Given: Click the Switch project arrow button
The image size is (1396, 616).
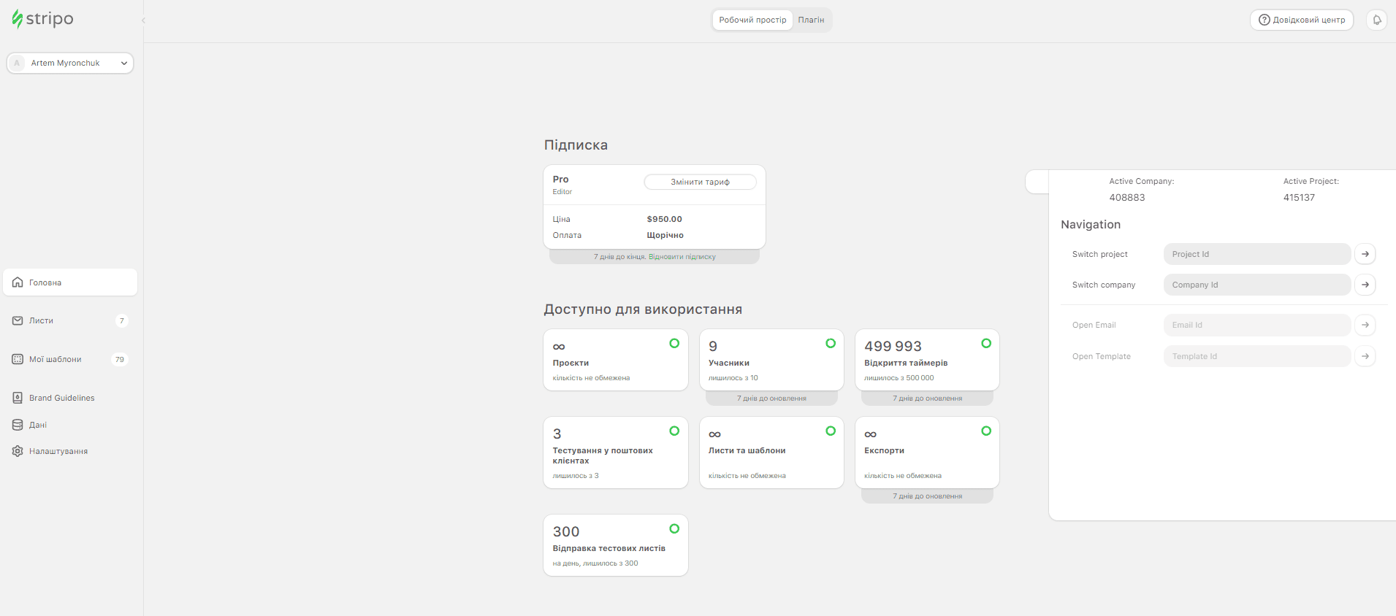Looking at the screenshot, I should click(x=1365, y=254).
